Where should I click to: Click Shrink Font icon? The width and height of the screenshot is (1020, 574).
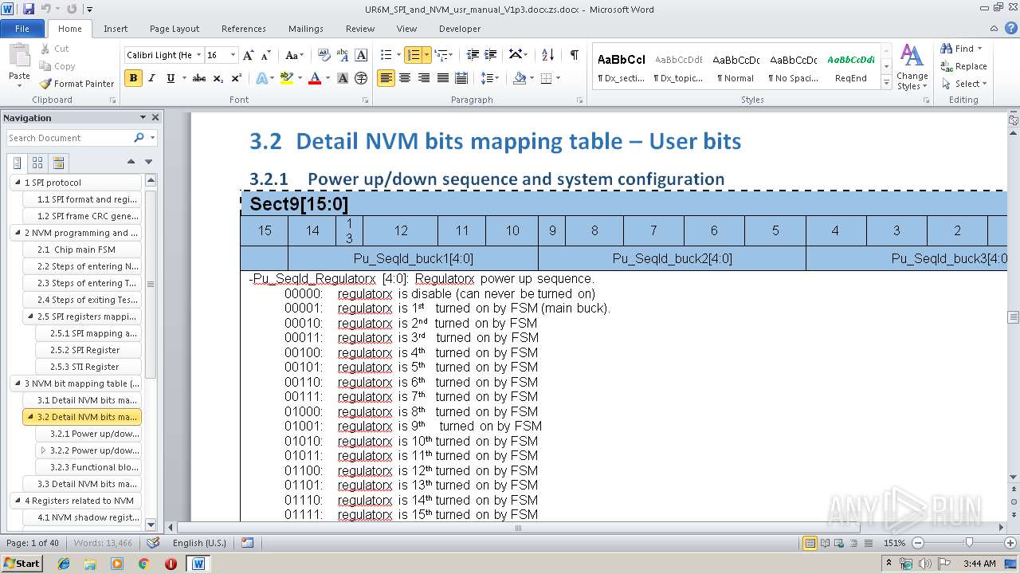point(267,55)
